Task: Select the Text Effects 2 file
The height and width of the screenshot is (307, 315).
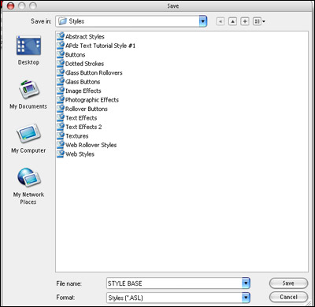Action: click(80, 127)
